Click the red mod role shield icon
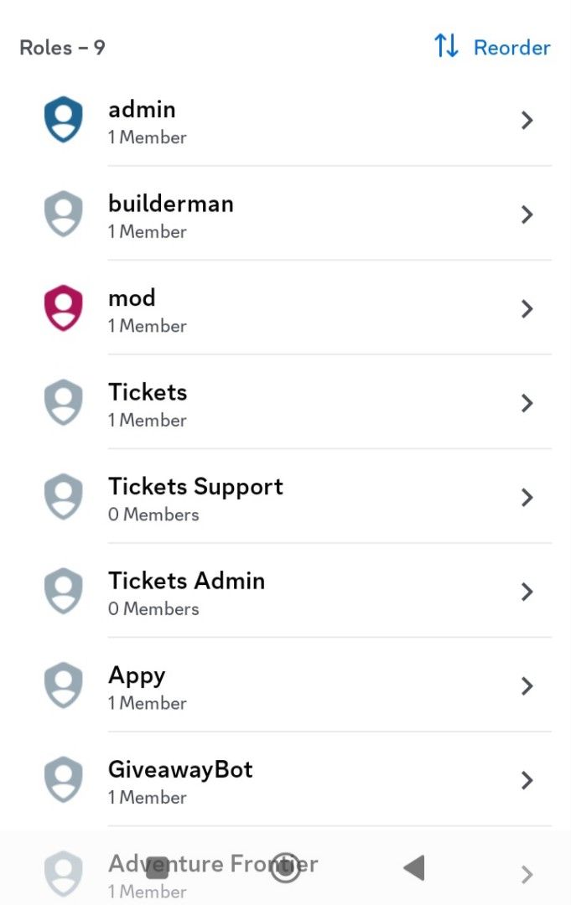571x905 pixels. (62, 308)
